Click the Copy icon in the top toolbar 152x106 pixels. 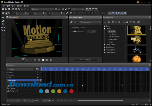(x=19, y=9)
